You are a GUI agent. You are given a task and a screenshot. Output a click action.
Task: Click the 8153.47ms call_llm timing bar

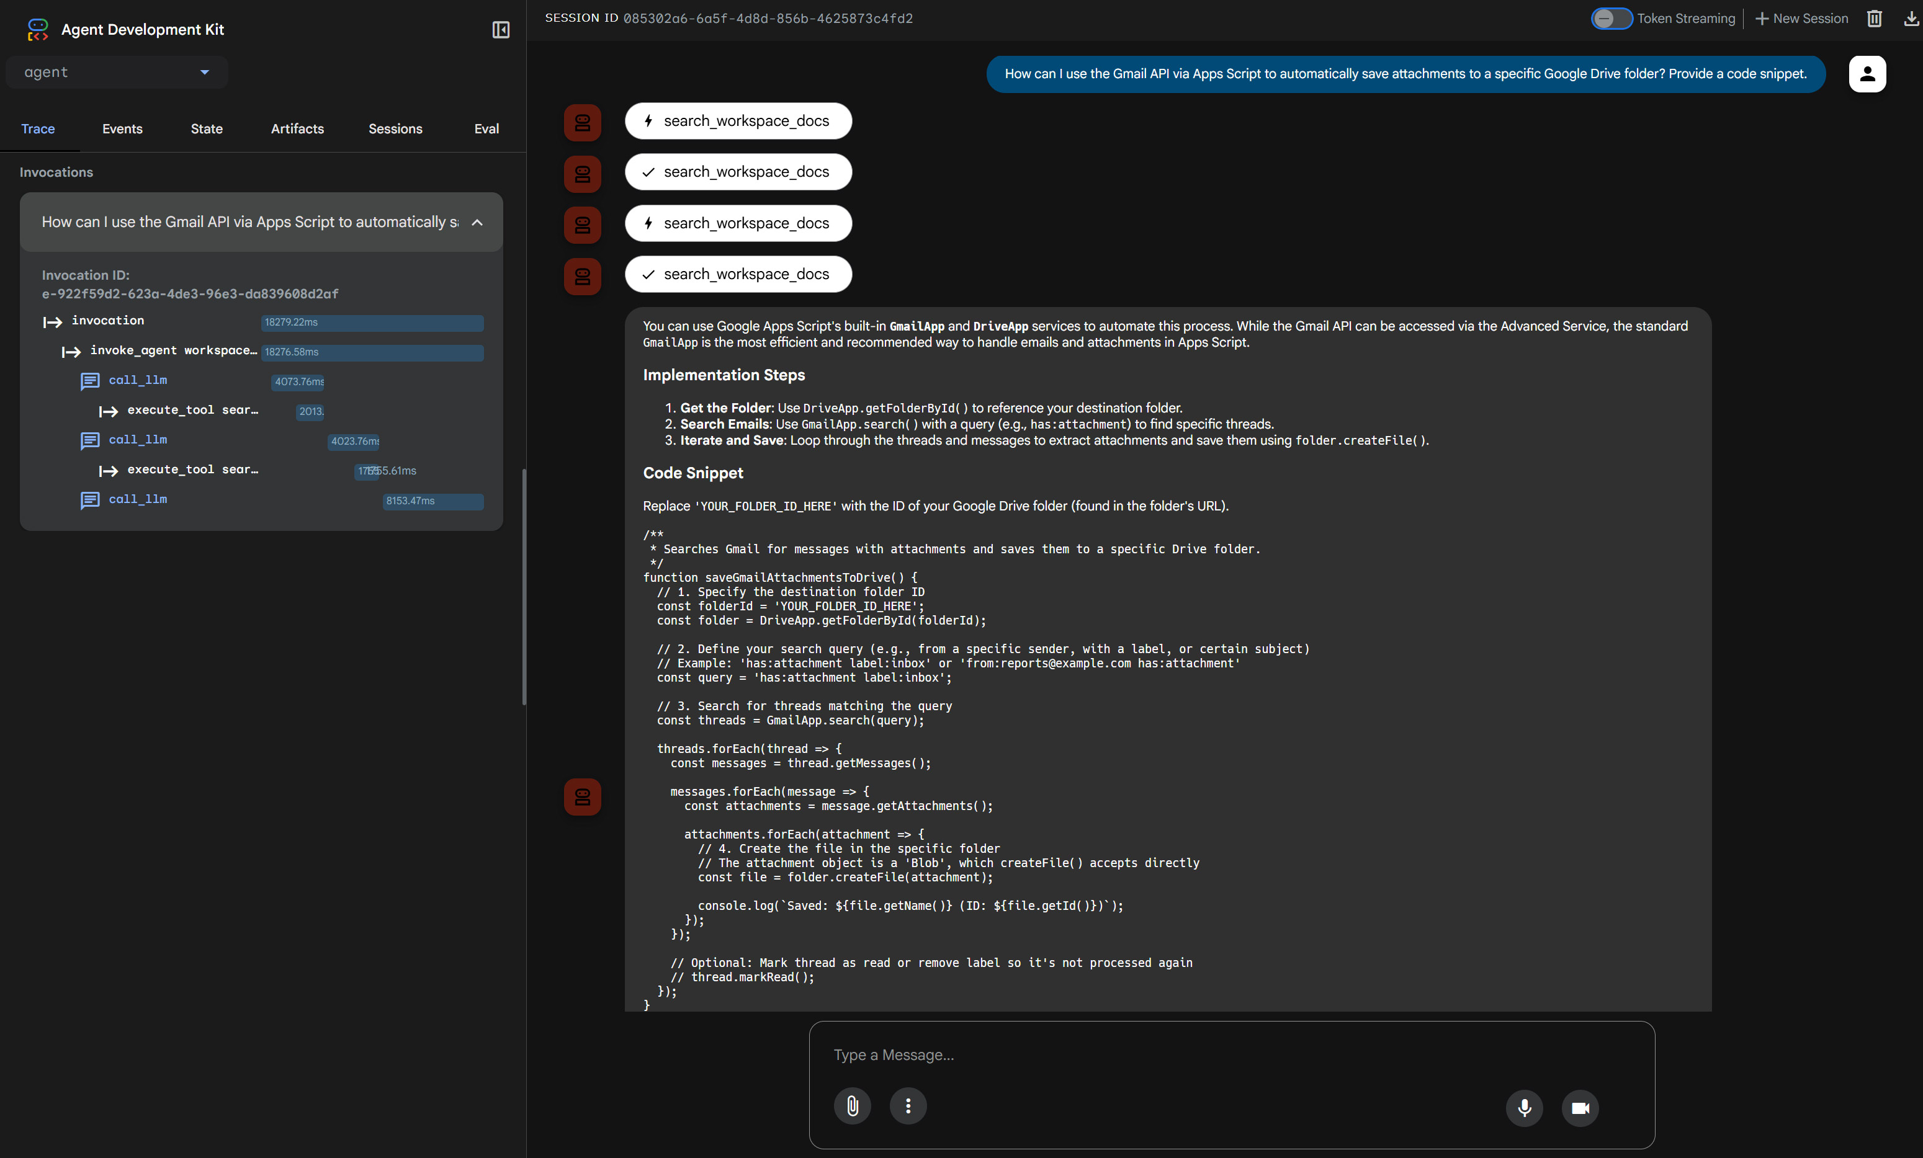[433, 501]
